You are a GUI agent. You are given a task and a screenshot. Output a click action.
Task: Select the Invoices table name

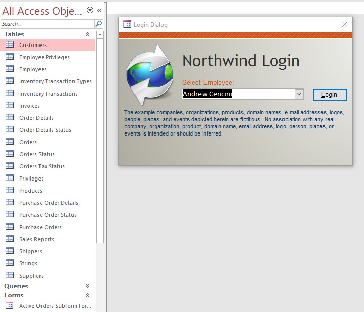point(29,106)
